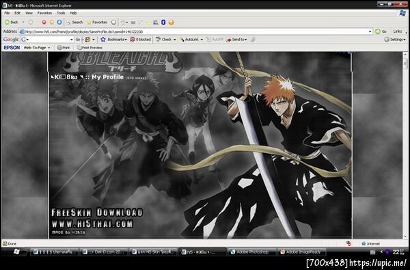Screen dimensions: 410x270
Task: Click the Mail toolbar icon
Action: (123, 23)
